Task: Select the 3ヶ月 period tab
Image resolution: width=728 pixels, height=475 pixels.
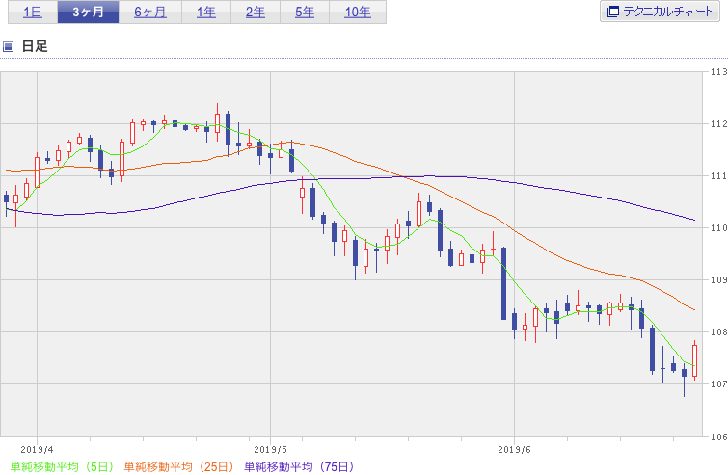Action: 88,13
